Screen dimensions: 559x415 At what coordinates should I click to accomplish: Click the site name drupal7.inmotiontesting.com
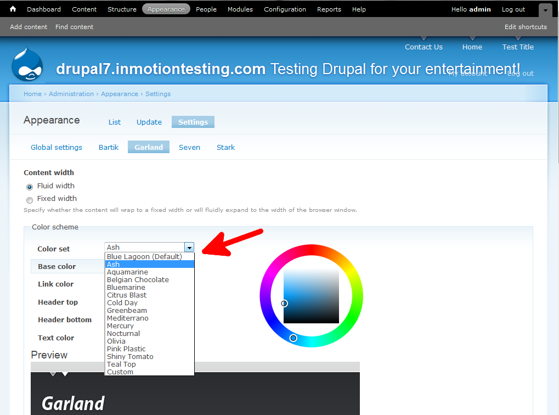coord(161,69)
